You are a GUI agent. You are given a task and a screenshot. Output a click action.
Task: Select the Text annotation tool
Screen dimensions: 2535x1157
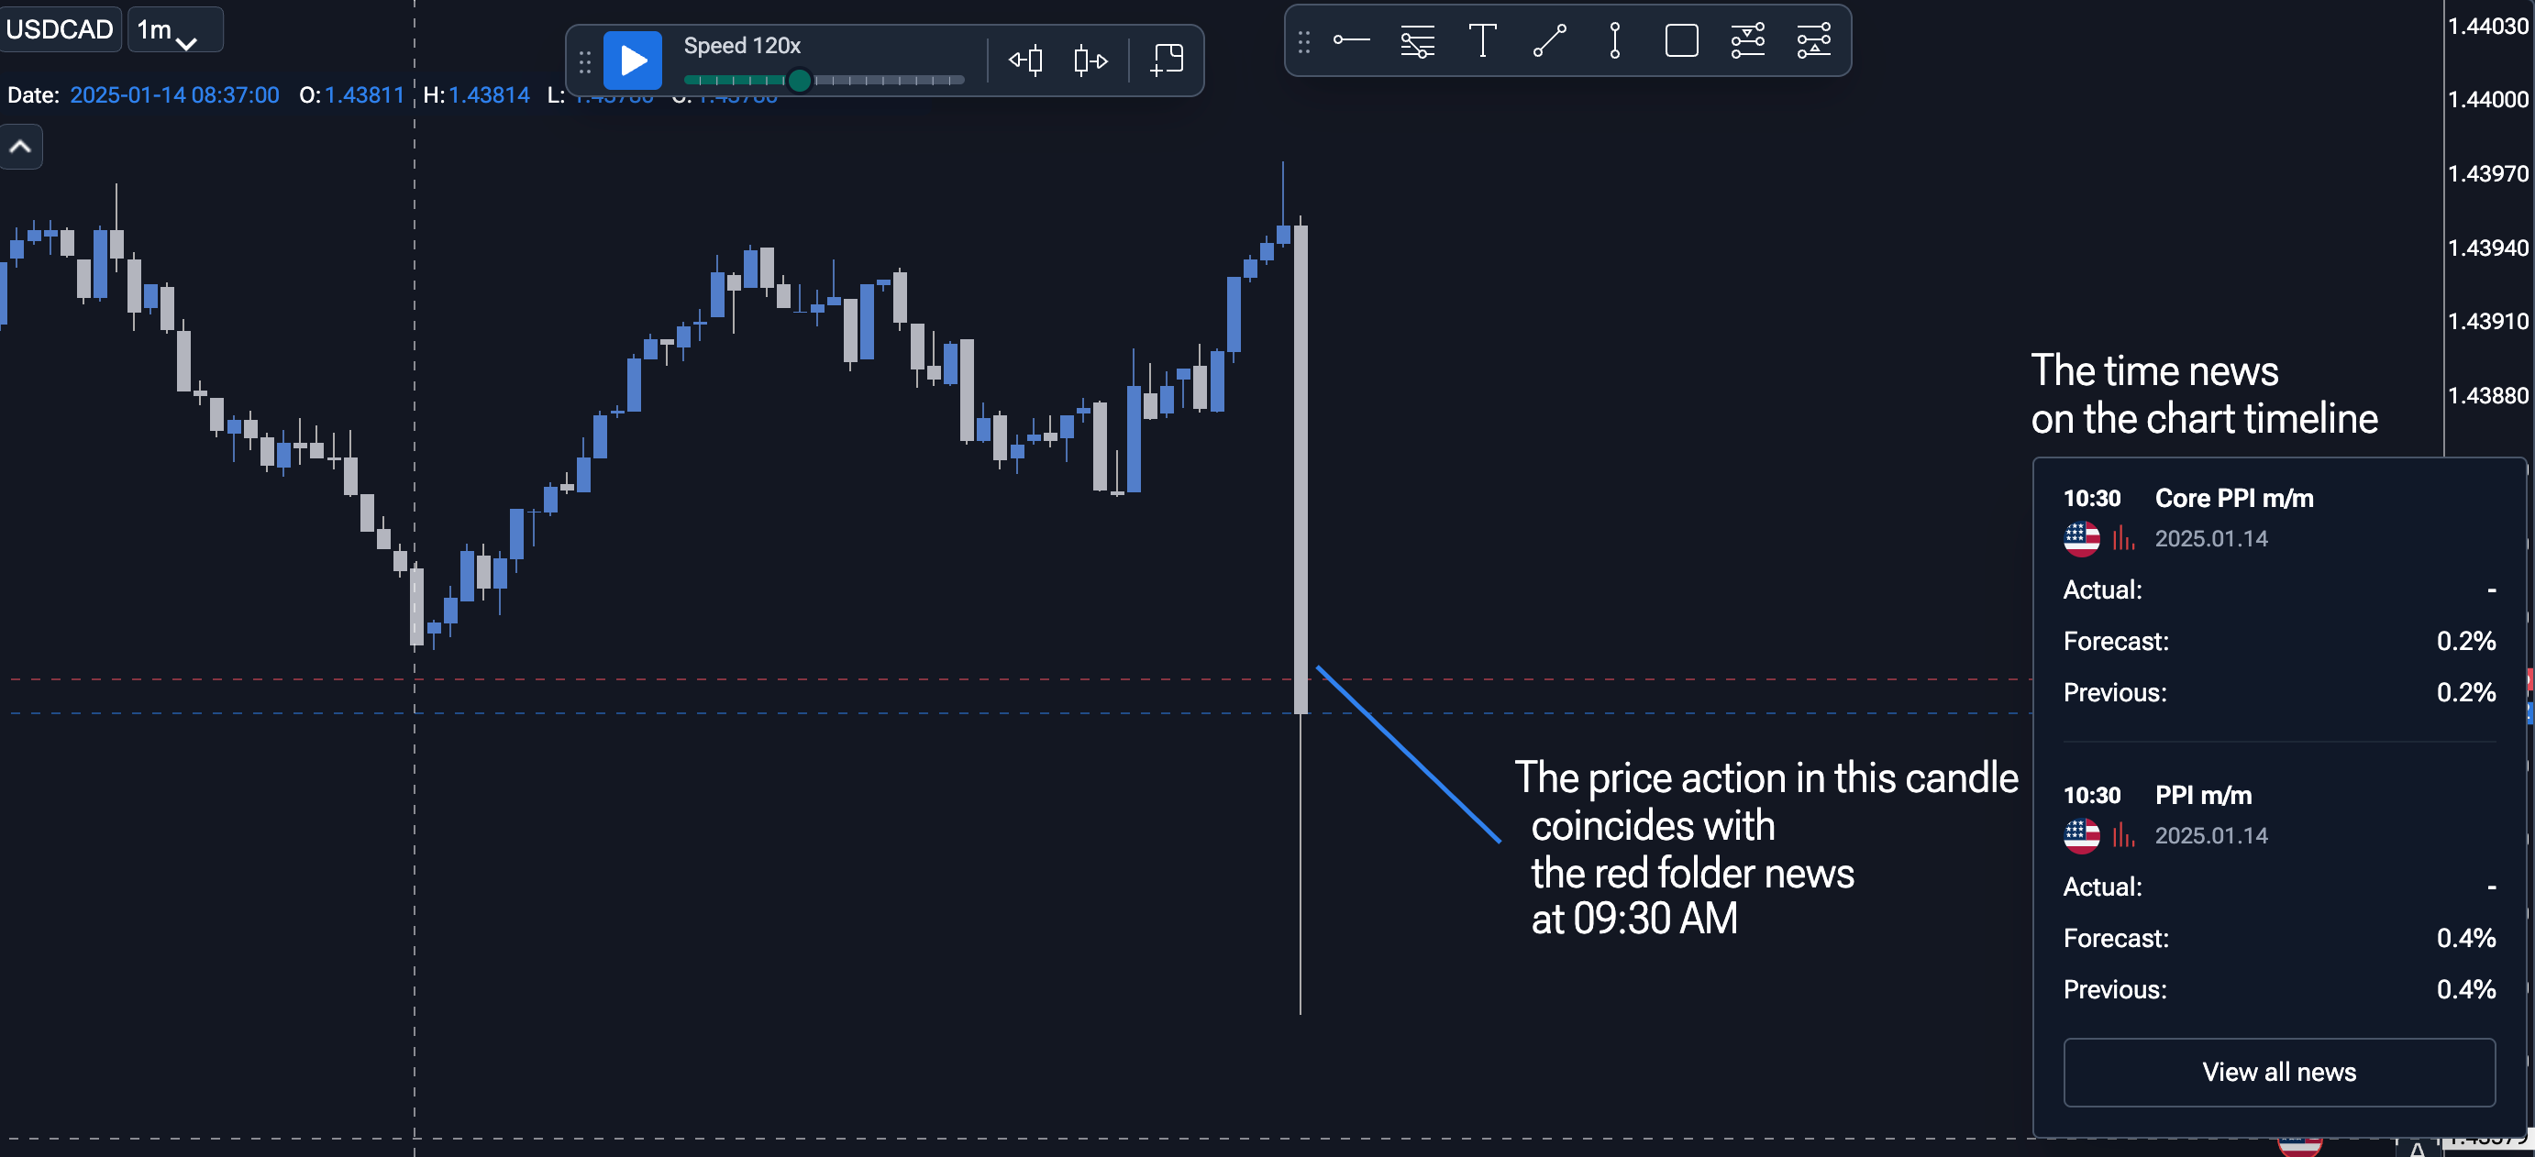(x=1483, y=40)
